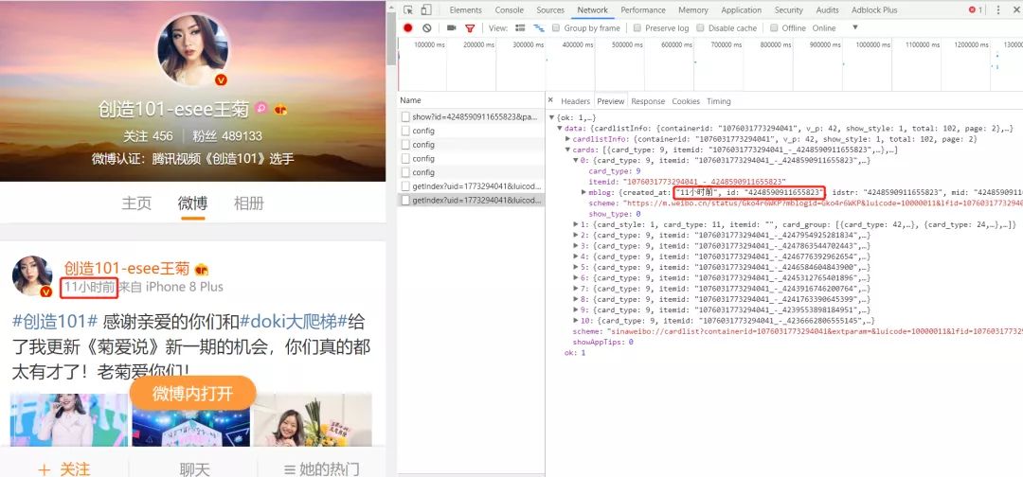Stop recording network log with red button
This screenshot has height=477, width=1023.
point(407,28)
